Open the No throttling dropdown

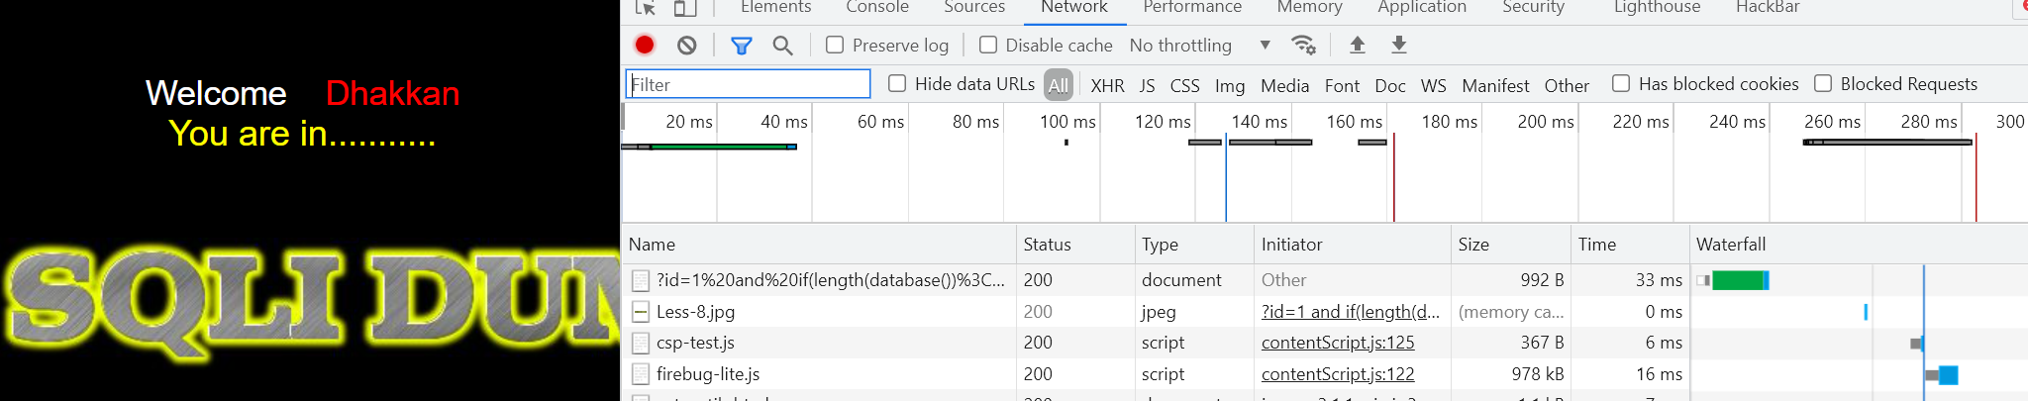tap(1199, 45)
